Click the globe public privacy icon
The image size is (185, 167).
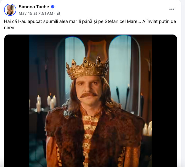[59, 13]
